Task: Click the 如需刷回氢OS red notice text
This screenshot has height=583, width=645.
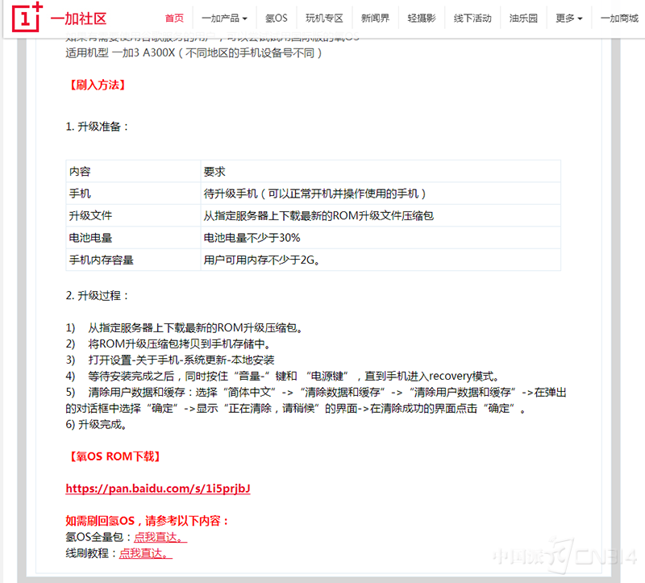Action: [x=147, y=521]
